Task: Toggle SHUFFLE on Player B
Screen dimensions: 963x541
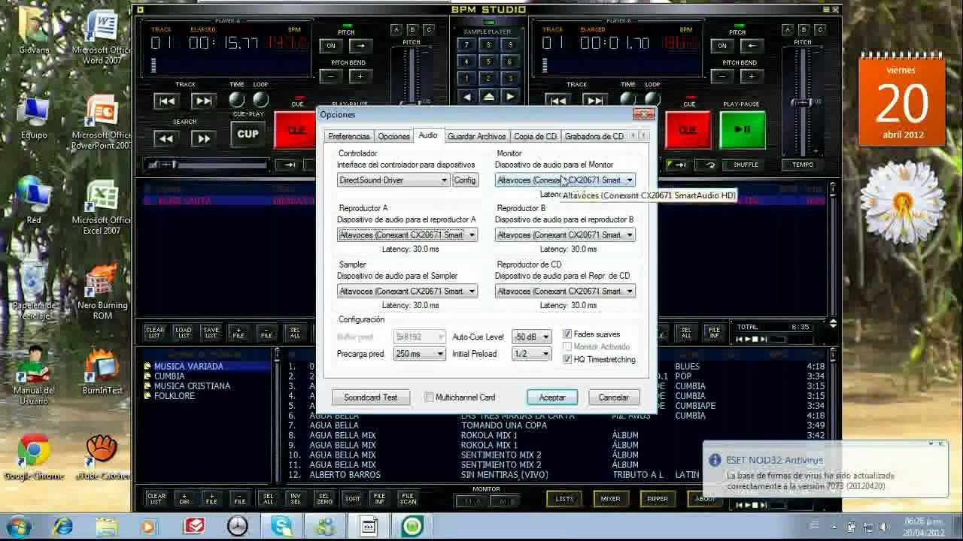Action: pos(746,165)
